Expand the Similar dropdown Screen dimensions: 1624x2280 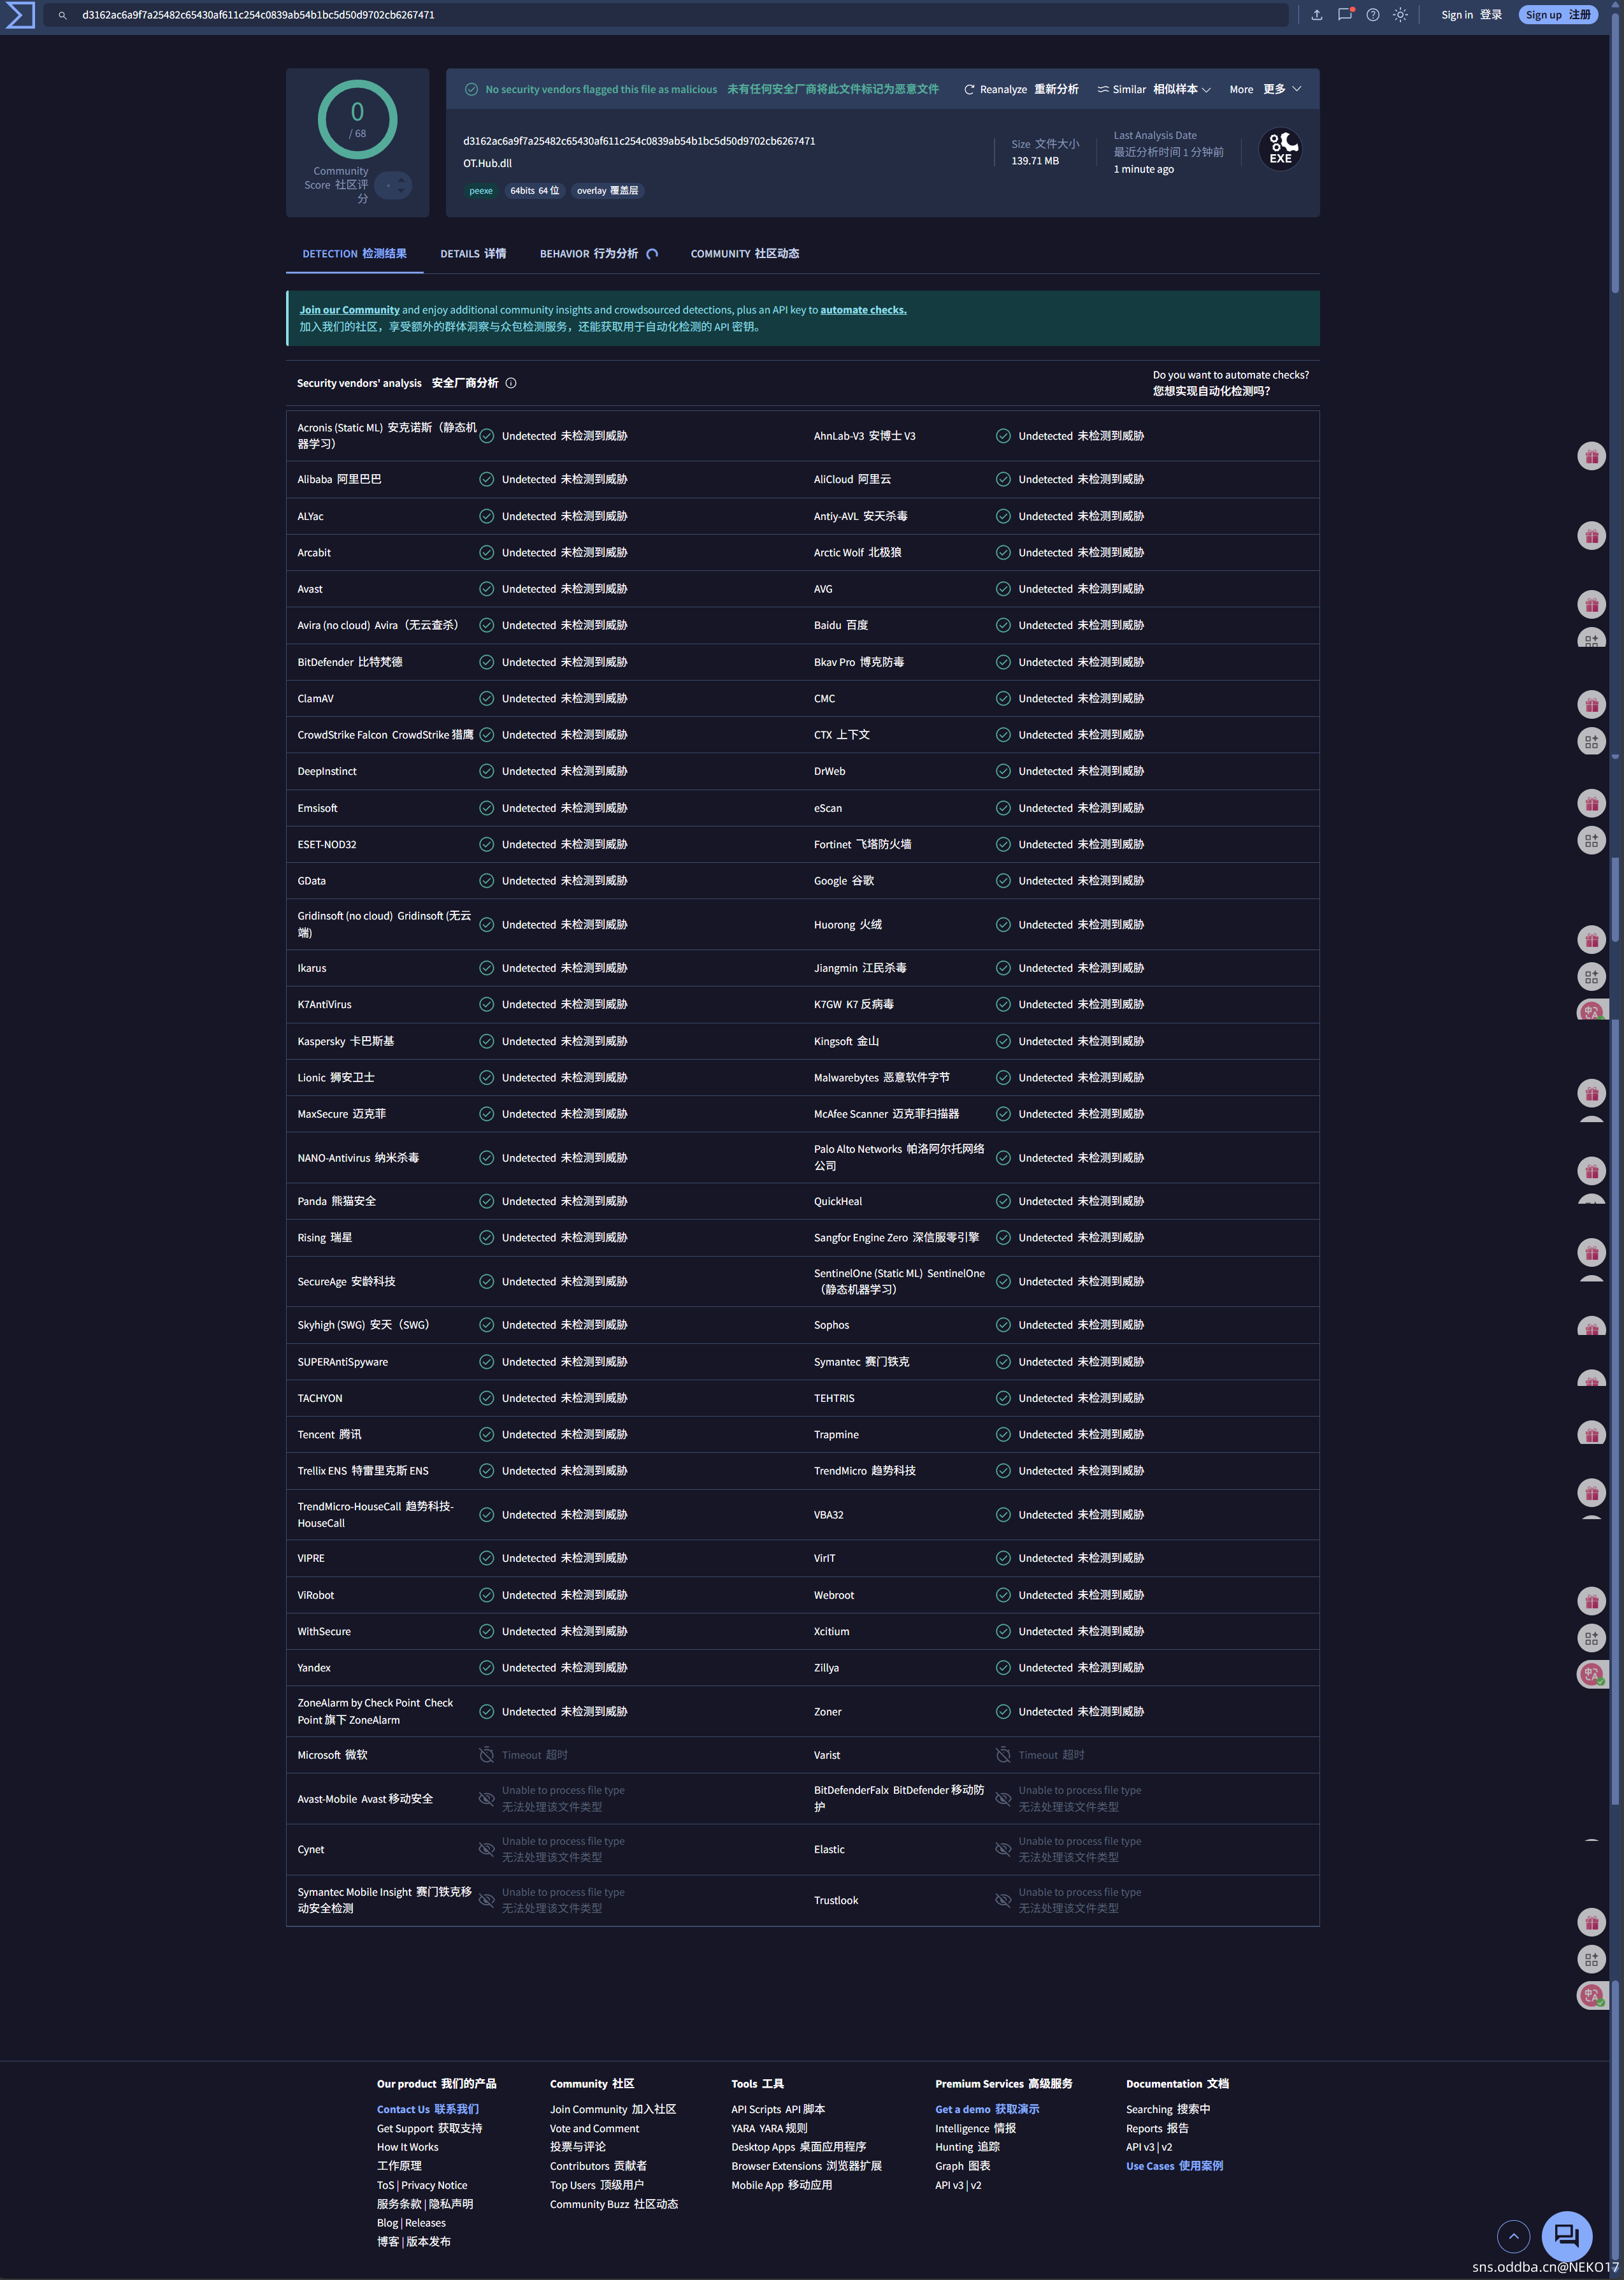coord(1154,89)
